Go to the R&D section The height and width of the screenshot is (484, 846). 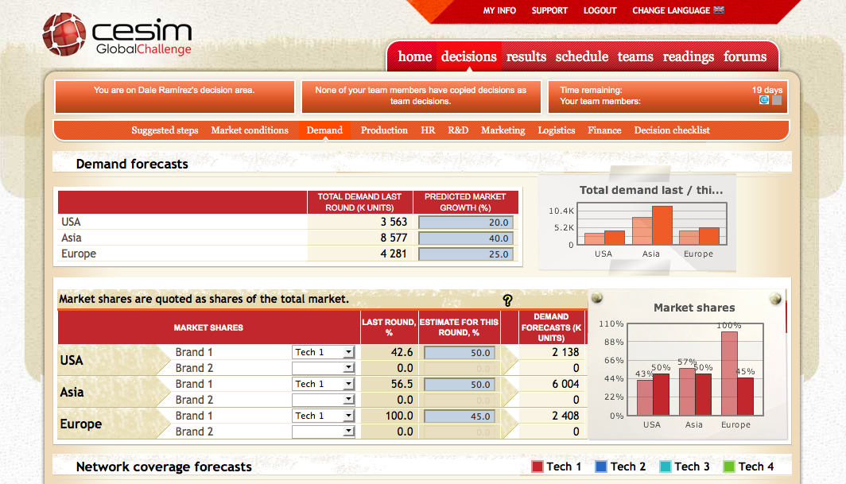tap(457, 130)
